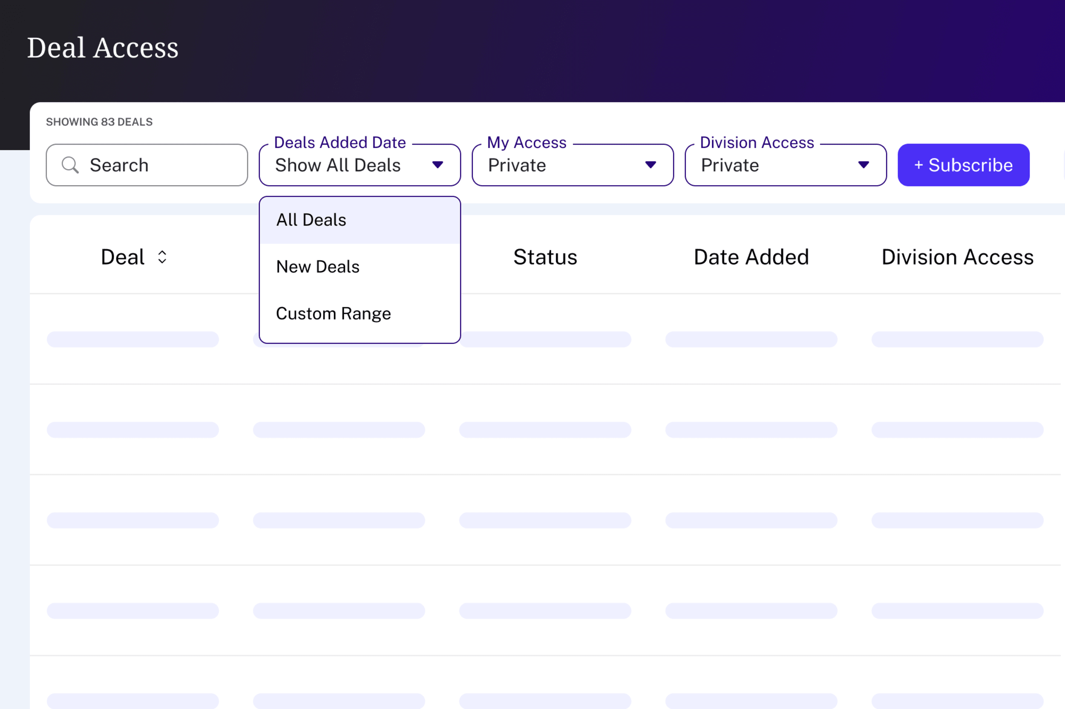Screen dimensions: 1065x709
Task: Click the + Subscribe button
Action: pos(964,165)
